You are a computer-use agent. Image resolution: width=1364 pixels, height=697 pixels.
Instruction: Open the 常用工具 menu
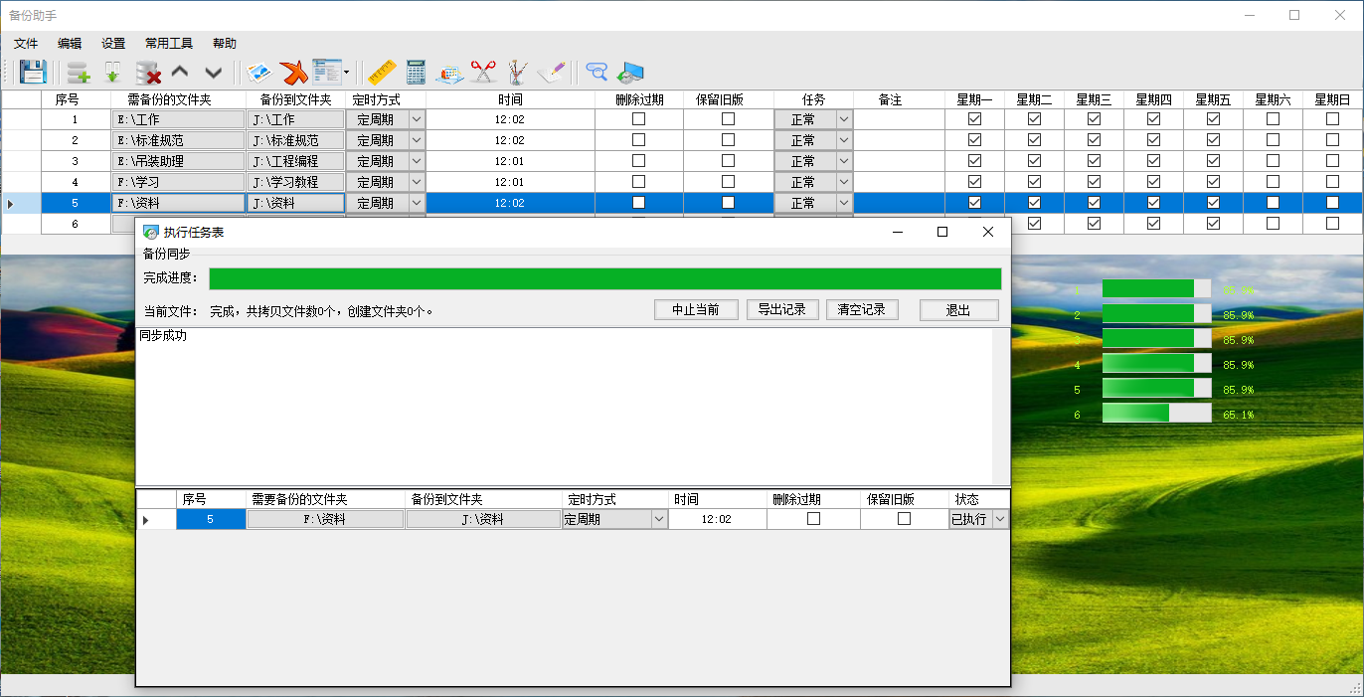click(x=169, y=44)
